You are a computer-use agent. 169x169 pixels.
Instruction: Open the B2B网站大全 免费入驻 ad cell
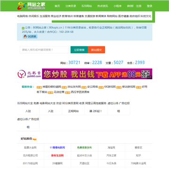coord(28,107)
